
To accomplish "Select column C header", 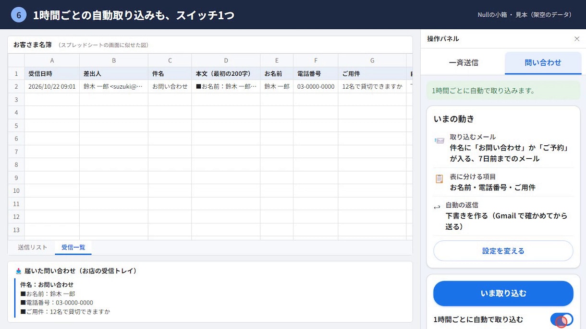I will click(x=170, y=60).
